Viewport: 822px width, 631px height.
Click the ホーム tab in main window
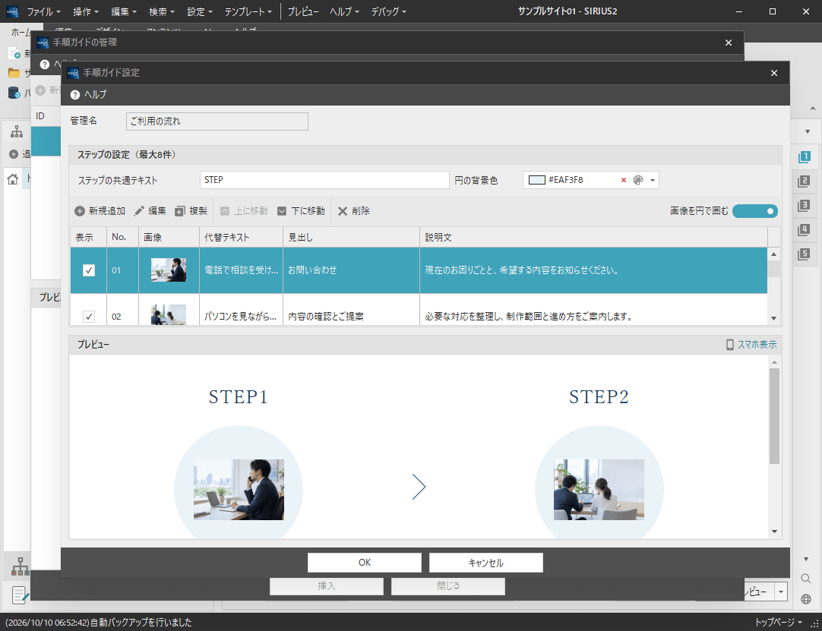pos(21,32)
